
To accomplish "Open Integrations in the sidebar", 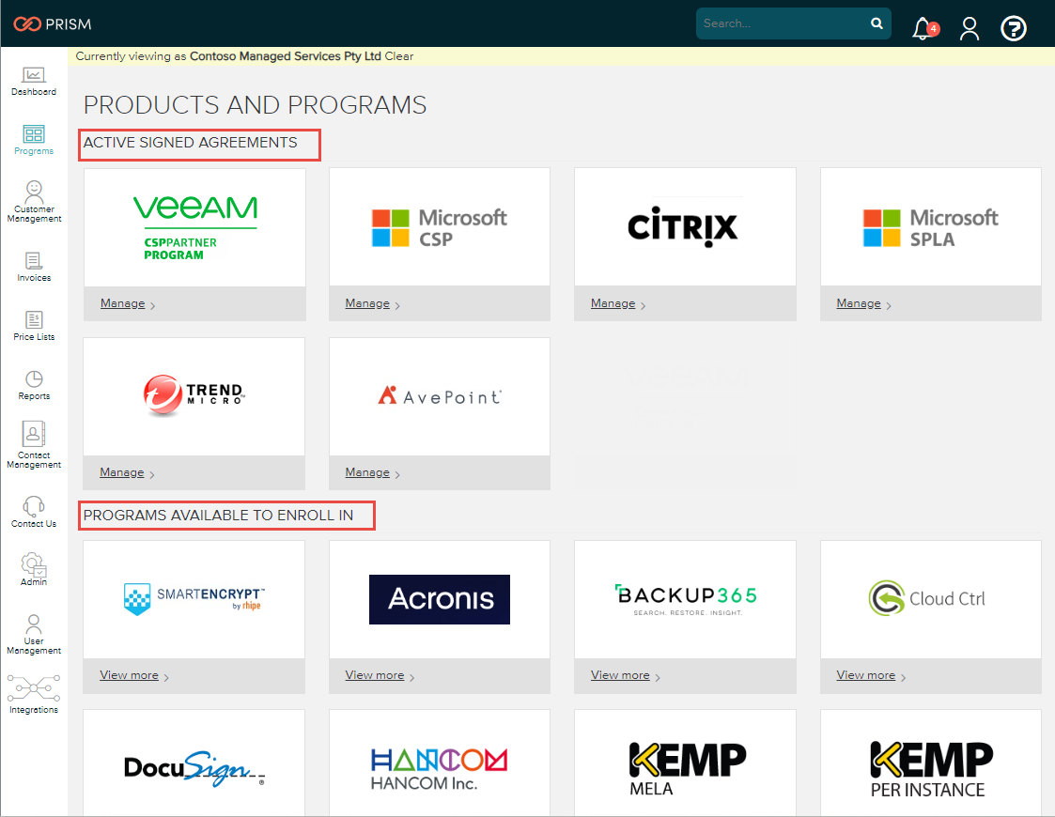I will pos(34,693).
